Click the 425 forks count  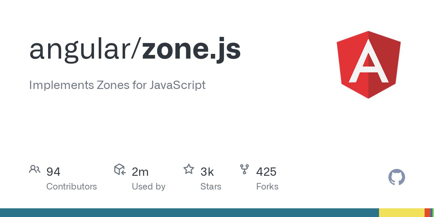pyautogui.click(x=266, y=172)
